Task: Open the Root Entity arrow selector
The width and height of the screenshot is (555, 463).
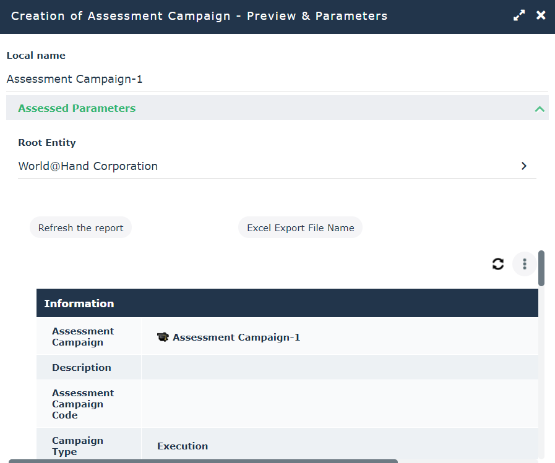Action: pos(523,166)
